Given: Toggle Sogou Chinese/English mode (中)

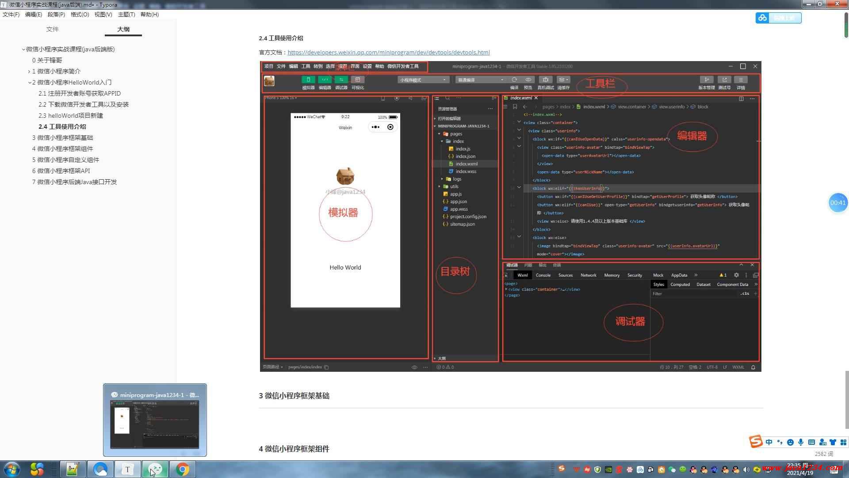Looking at the screenshot, I should tap(769, 442).
